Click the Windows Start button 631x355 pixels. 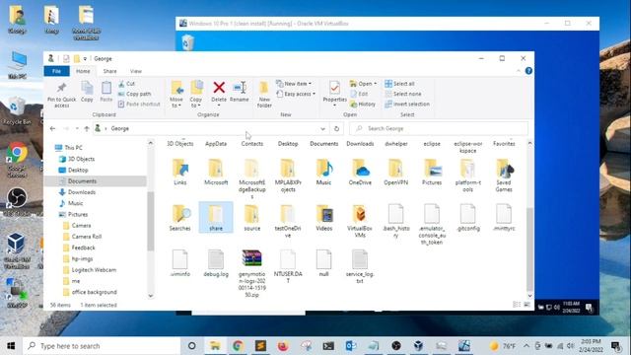point(11,346)
